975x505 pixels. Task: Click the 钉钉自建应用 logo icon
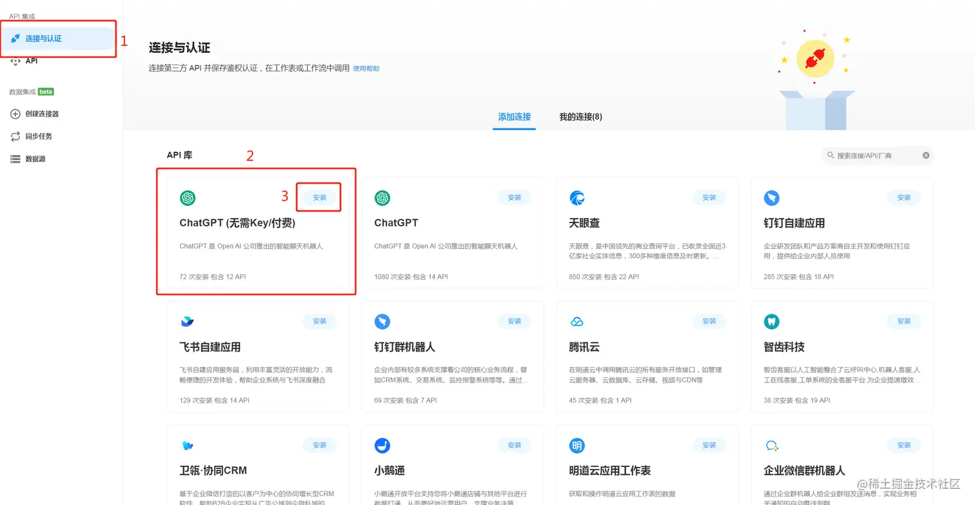771,198
